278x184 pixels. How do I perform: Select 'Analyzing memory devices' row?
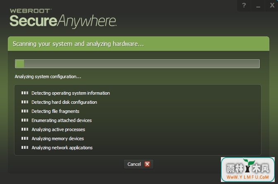(53, 139)
